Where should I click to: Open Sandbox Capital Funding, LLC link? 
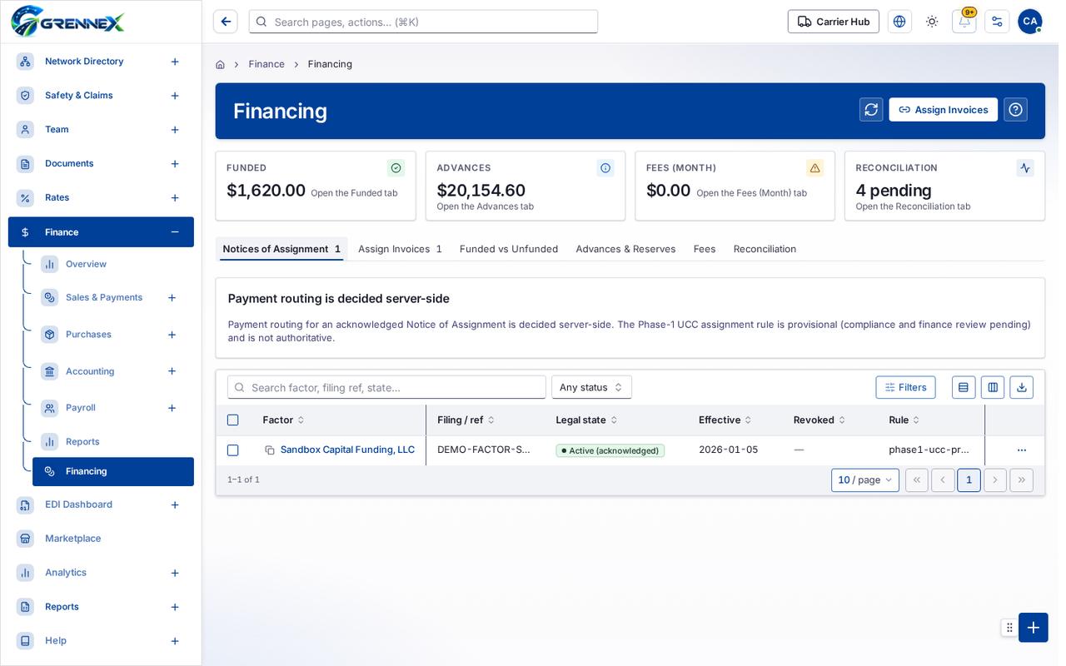point(347,450)
